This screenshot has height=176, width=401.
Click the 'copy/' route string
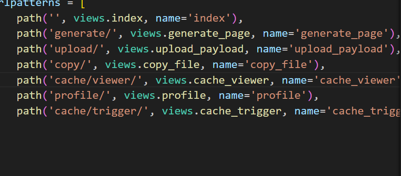coord(70,65)
